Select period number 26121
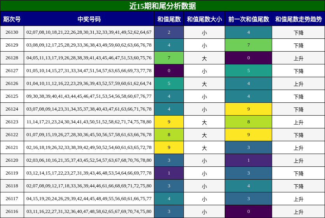The image size is (325, 218). coord(12,147)
